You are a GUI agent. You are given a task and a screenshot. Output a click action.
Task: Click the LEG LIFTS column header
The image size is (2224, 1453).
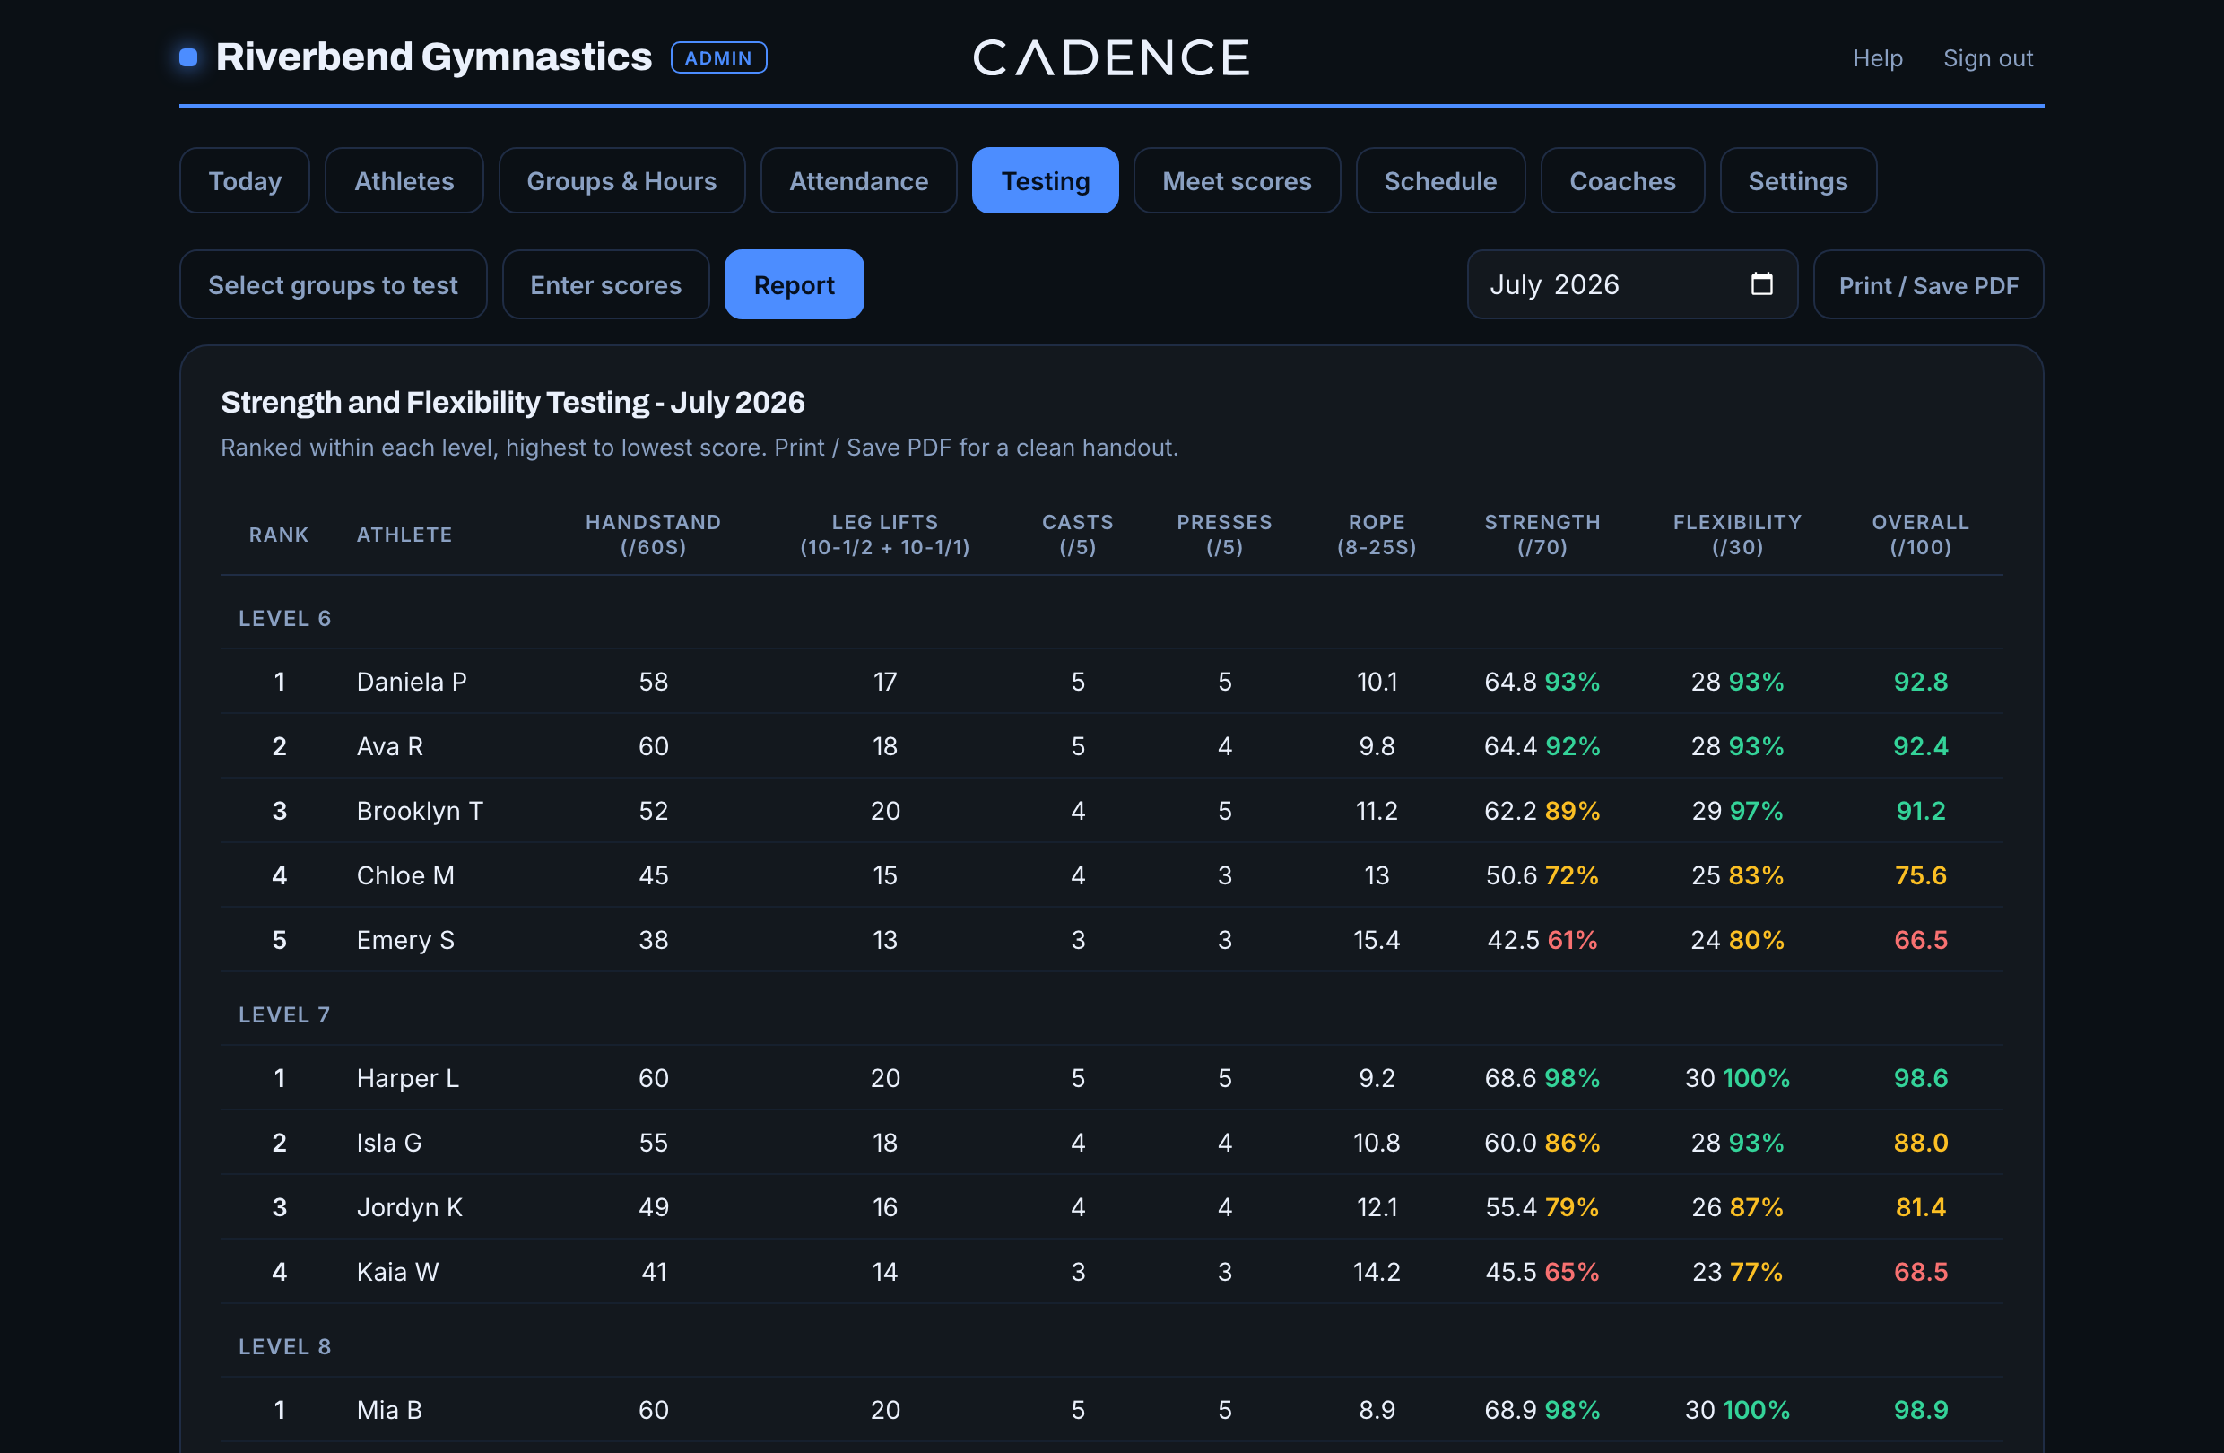[885, 535]
